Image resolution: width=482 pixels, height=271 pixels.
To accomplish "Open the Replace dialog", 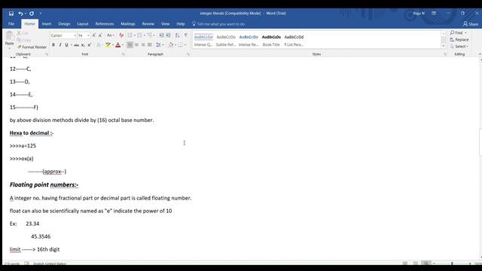I will [459, 40].
